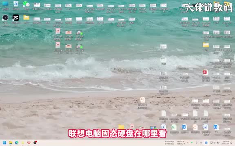Click the monitor icon in the system tray
The width and height of the screenshot is (235, 146).
pos(211,143)
